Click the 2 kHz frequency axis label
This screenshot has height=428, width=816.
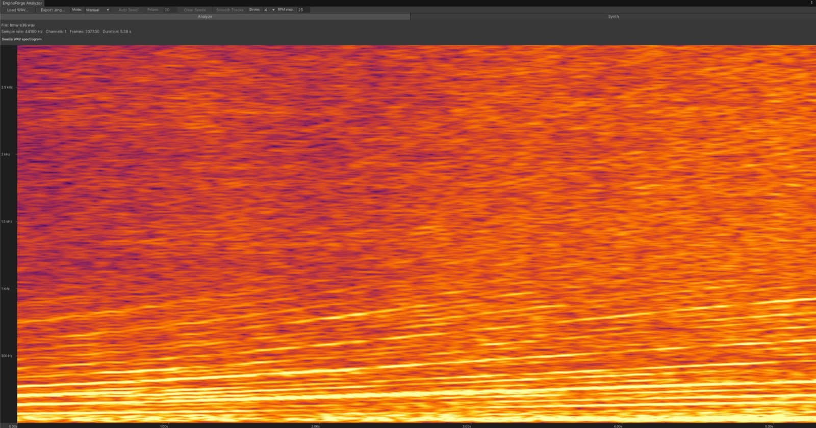coord(6,154)
